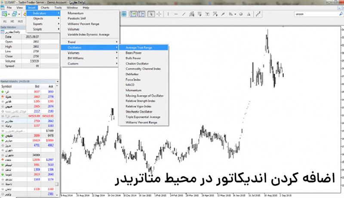Open the shapes tool dropdown
The height and width of the screenshot is (198, 344).
click(x=235, y=14)
